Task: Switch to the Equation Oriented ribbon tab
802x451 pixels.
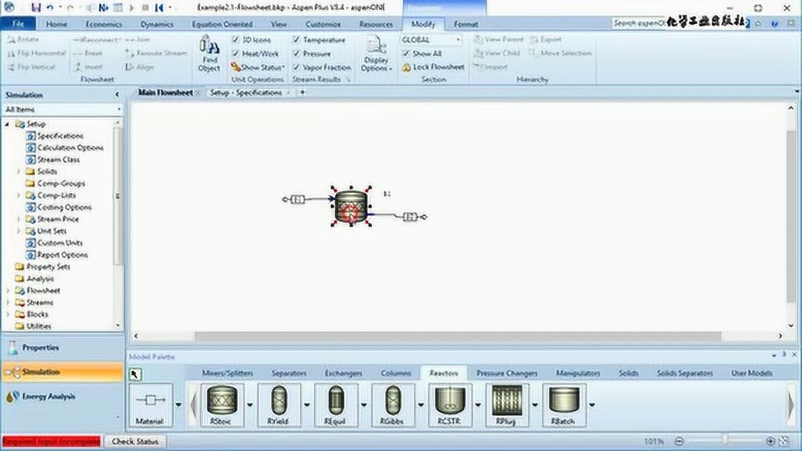Action: pos(222,24)
